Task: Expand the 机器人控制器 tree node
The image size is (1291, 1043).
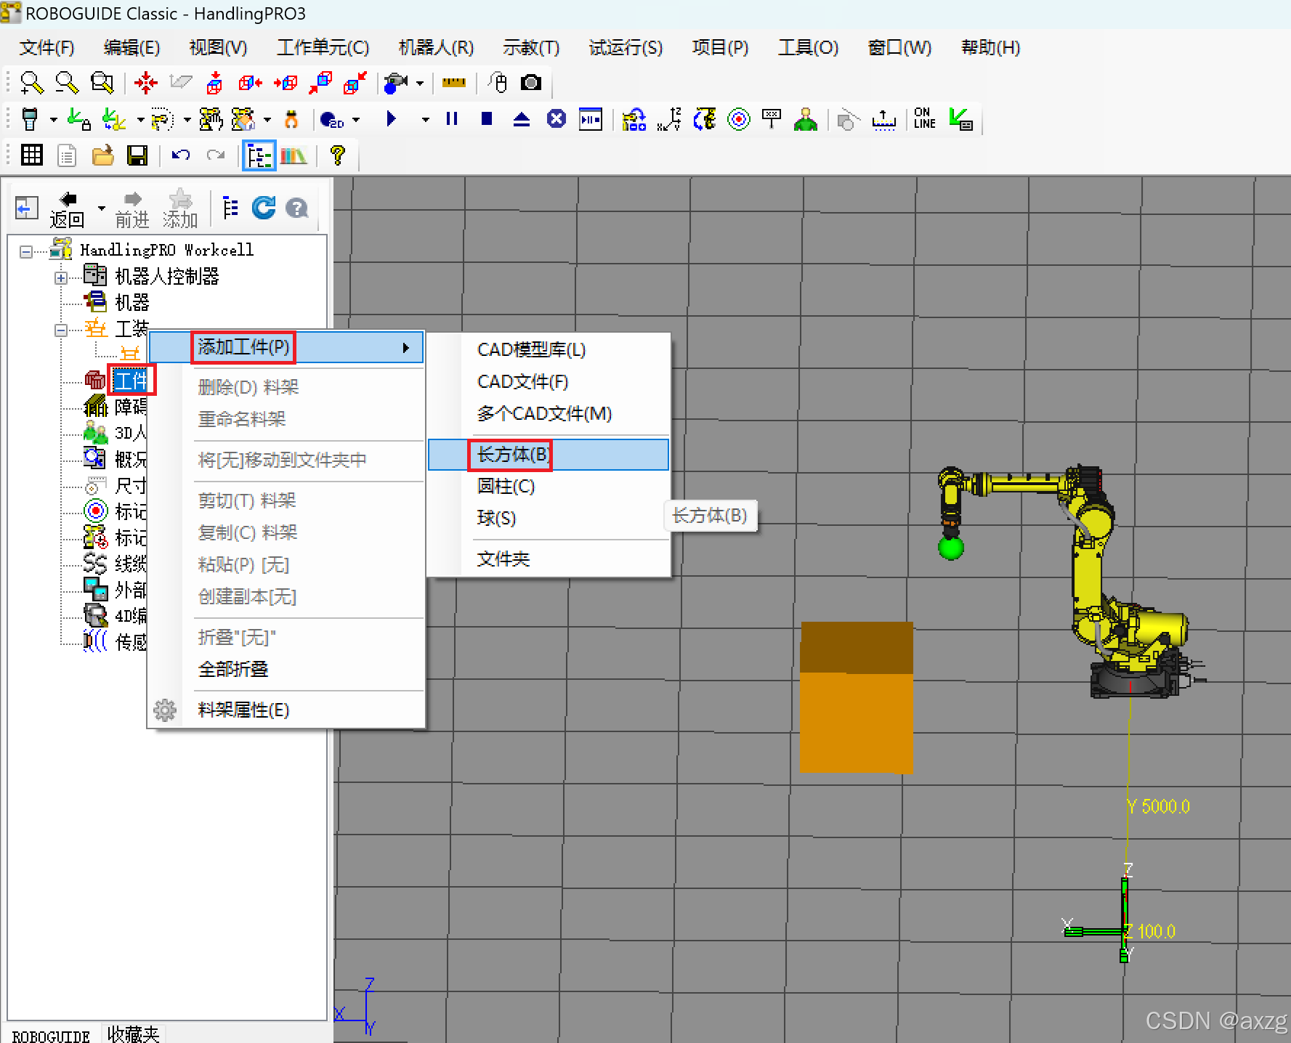Action: click(61, 278)
